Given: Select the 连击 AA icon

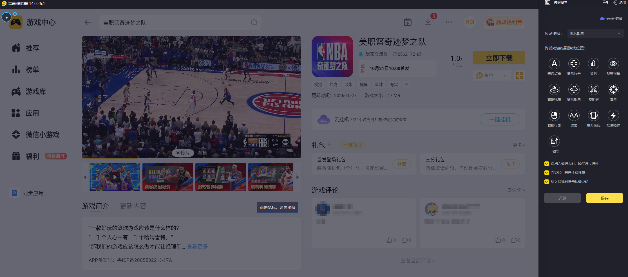Looking at the screenshot, I should pyautogui.click(x=574, y=115).
